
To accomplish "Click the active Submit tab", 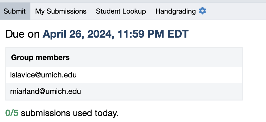I will [15, 11].
